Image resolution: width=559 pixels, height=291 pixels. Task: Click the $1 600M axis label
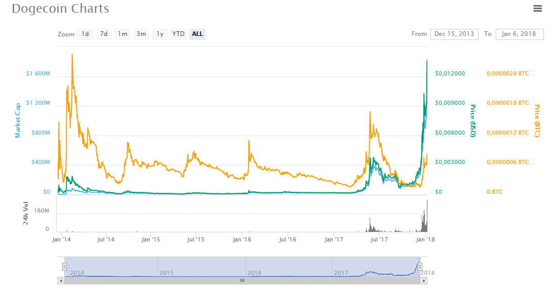[x=38, y=74]
